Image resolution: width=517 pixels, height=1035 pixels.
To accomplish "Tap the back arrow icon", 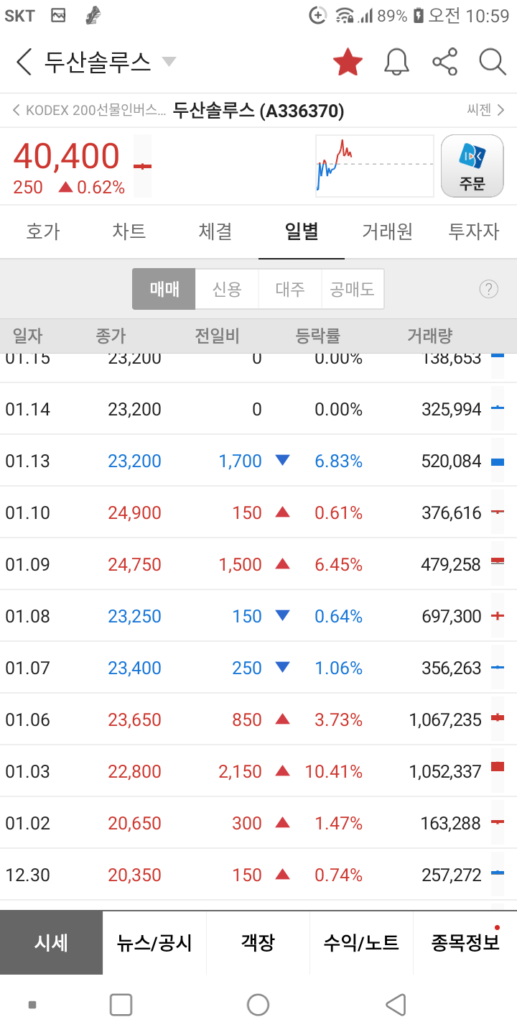I will (x=24, y=62).
